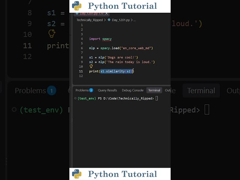The width and height of the screenshot is (240, 180).
Task: Click the Python logo in top banner
Action: pyautogui.click(x=76, y=6)
